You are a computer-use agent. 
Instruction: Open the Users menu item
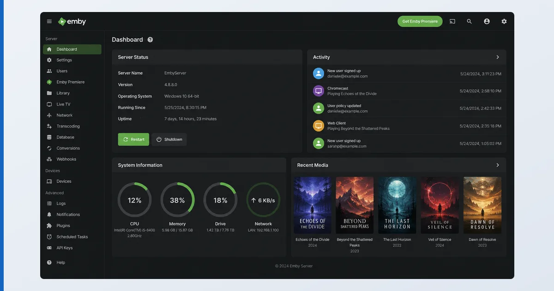[72, 71]
